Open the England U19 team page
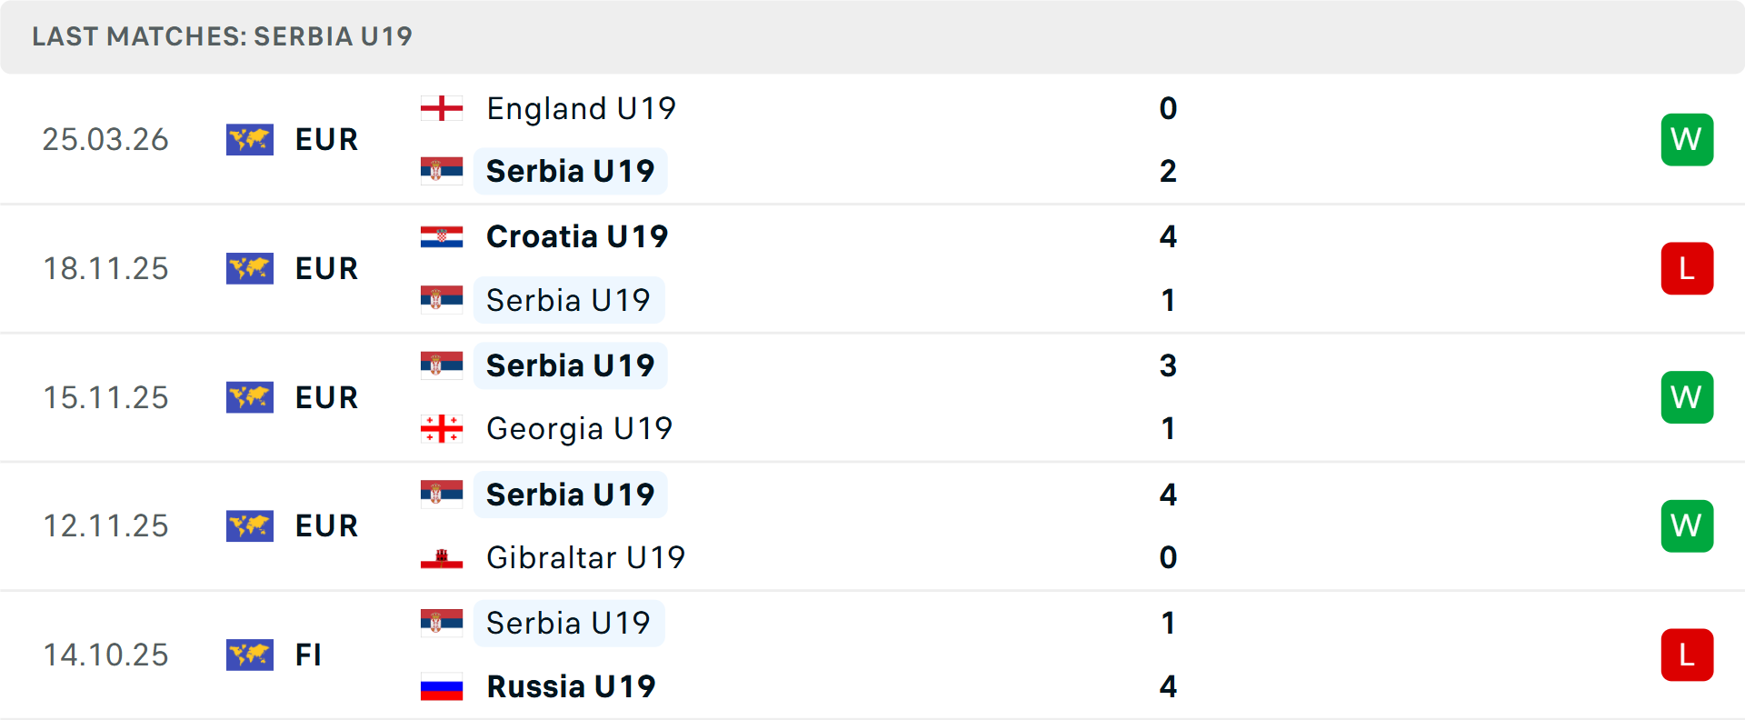This screenshot has height=720, width=1745. point(581,108)
